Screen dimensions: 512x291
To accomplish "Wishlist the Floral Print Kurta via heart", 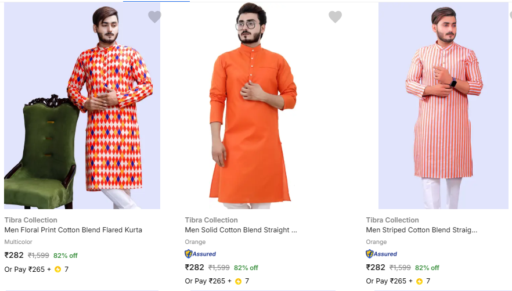I will click(x=154, y=17).
